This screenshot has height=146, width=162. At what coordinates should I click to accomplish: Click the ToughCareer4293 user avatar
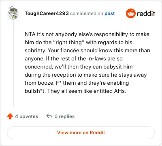click(13, 13)
